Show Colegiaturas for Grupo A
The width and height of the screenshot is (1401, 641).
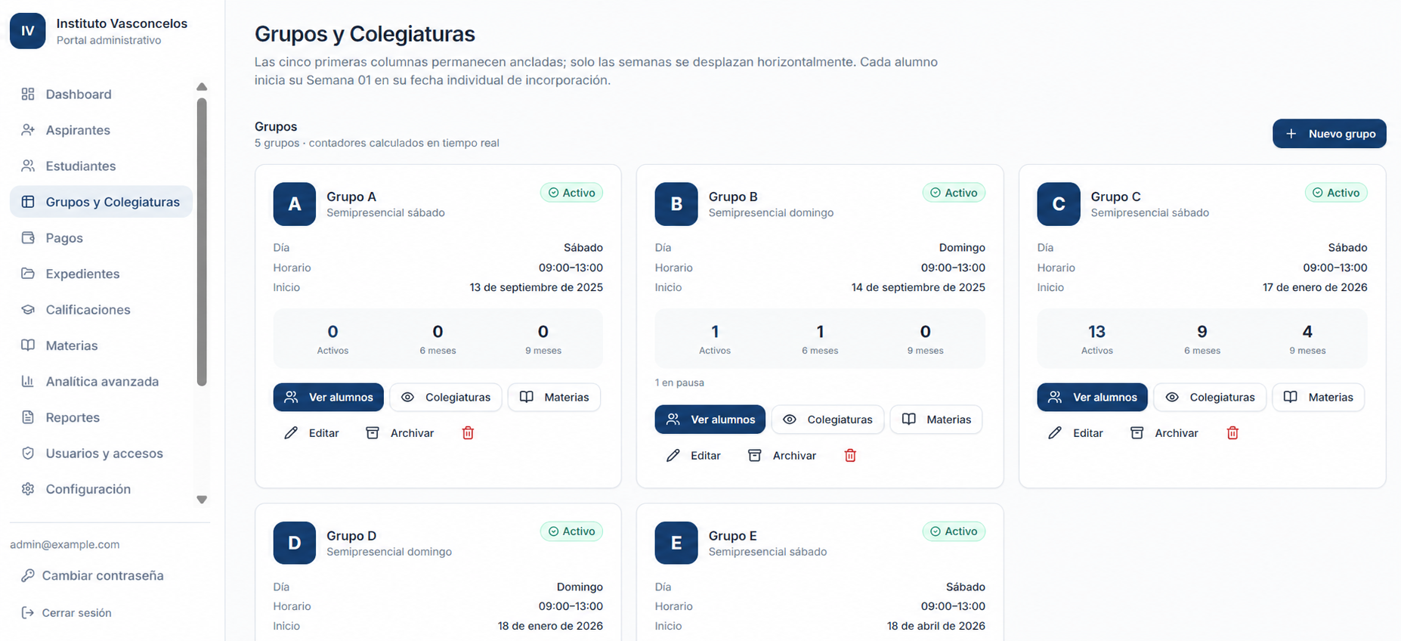[x=446, y=398]
